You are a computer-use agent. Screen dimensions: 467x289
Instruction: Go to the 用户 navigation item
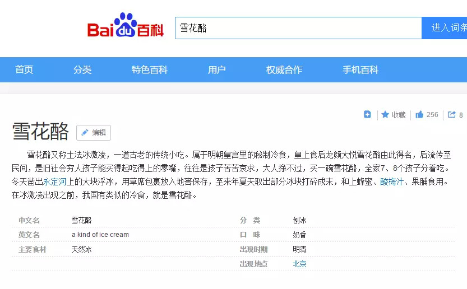point(217,70)
